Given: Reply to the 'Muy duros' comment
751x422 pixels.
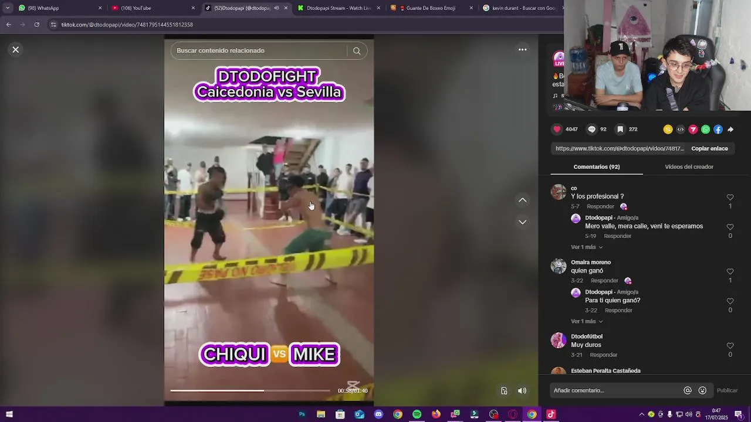Looking at the screenshot, I should tap(604, 355).
